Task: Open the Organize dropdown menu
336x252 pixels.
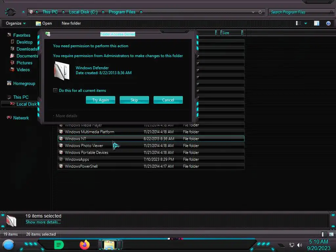Action: [16, 23]
